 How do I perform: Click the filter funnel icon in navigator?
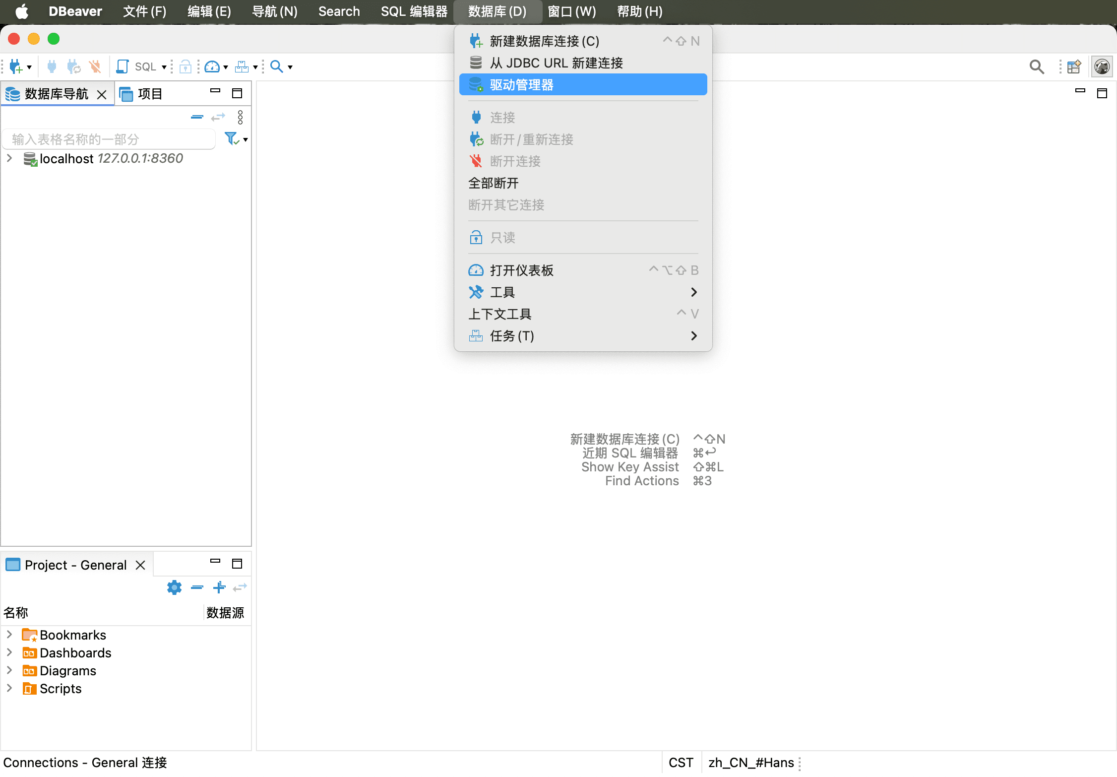(x=231, y=138)
